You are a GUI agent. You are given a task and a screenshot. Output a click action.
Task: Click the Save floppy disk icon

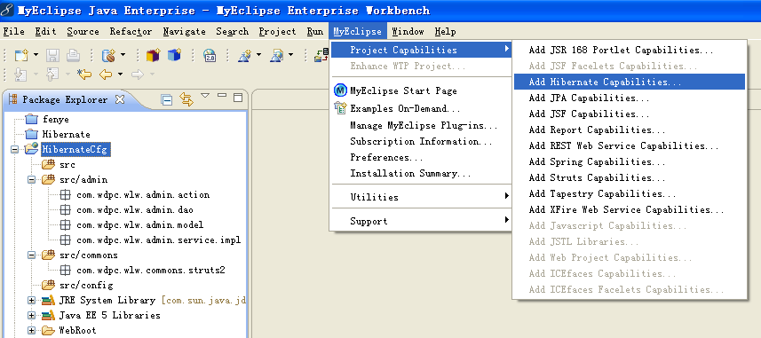coord(52,55)
